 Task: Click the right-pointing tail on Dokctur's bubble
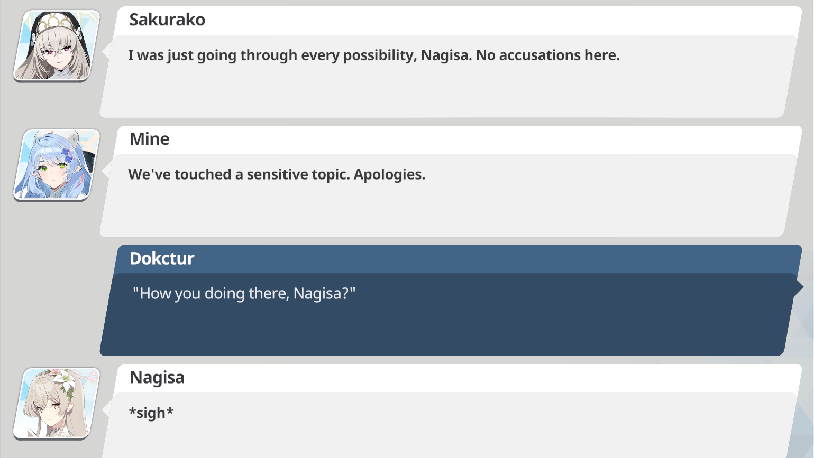coord(799,287)
